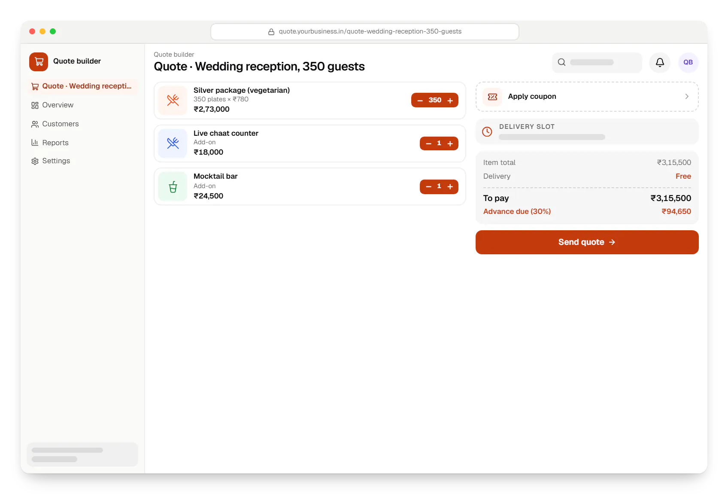Viewport: 728px width, 494px height.
Task: Click the Quote builder sidebar title
Action: tap(77, 61)
